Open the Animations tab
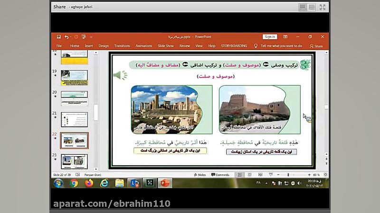380x213 pixels. (144, 46)
